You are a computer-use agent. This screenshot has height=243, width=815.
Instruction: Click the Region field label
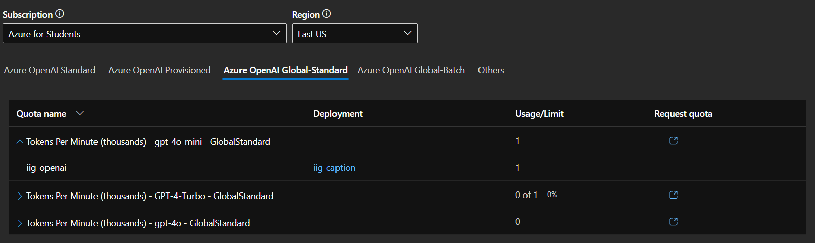click(x=306, y=15)
